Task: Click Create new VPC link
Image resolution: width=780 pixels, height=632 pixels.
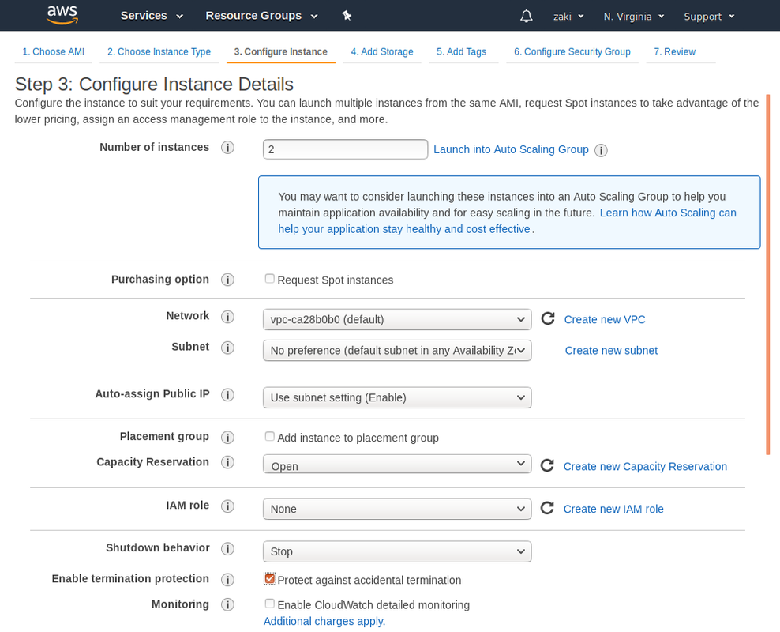Action: pos(605,319)
